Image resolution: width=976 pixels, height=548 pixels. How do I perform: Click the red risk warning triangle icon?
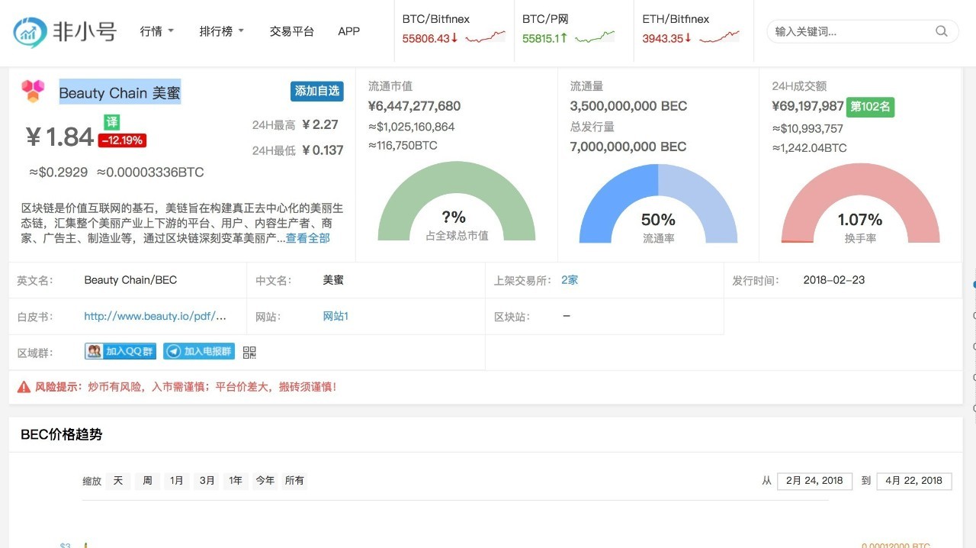click(x=24, y=387)
